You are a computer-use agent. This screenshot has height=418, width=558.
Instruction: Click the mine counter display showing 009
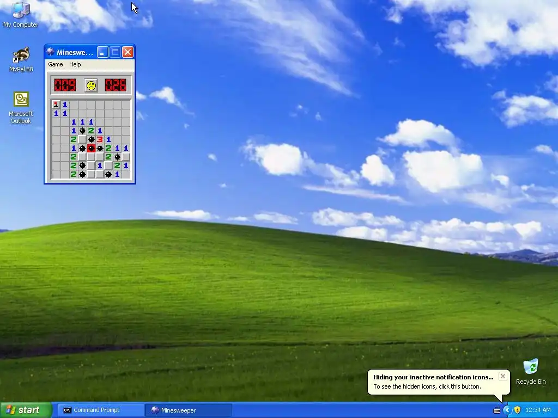point(65,85)
